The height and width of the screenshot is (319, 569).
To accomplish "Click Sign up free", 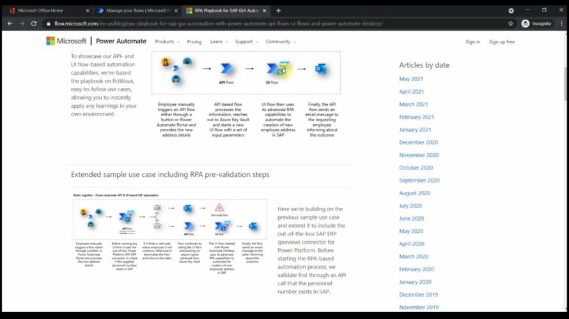I will (x=501, y=41).
